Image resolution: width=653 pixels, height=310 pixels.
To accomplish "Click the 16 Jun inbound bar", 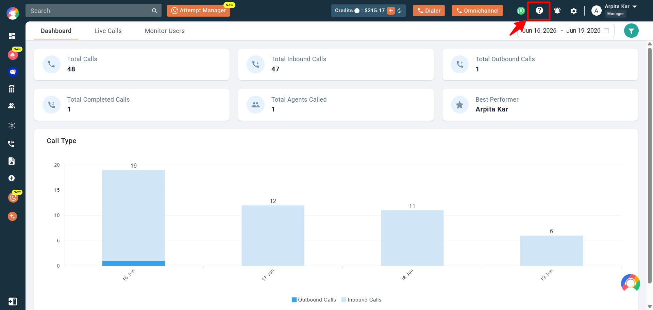I will point(134,215).
